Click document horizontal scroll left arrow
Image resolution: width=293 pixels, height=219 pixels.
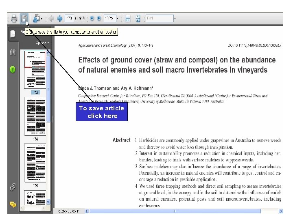pyautogui.click(x=86, y=211)
